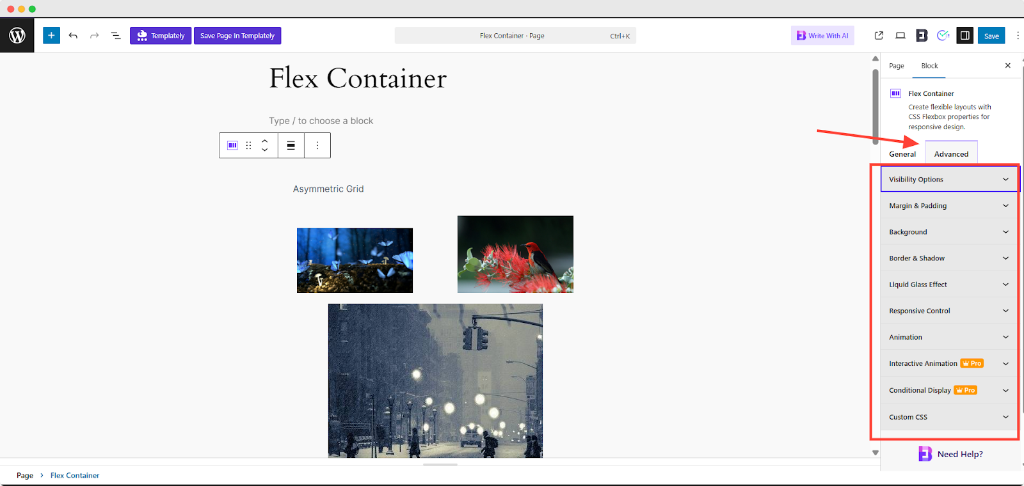1024x486 pixels.
Task: Open the Essential Blocks toolbar icon
Action: point(922,36)
